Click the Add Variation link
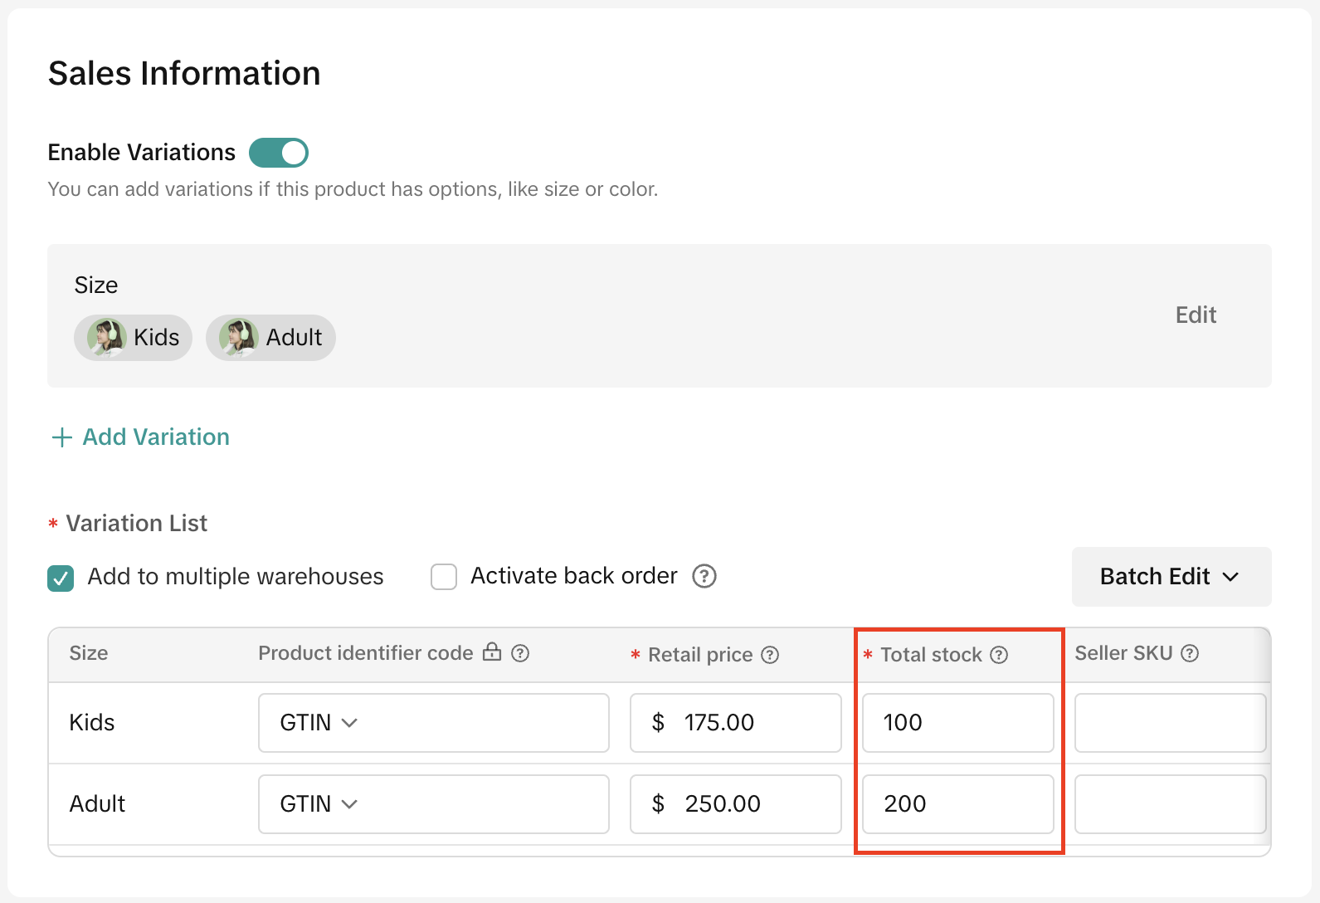The image size is (1320, 903). click(x=155, y=437)
